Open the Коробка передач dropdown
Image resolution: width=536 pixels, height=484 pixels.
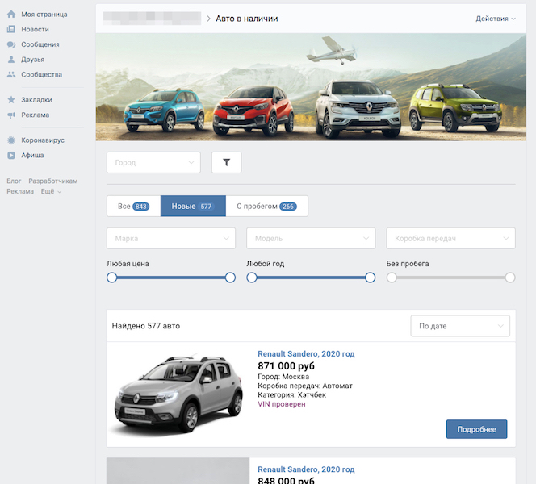pyautogui.click(x=450, y=238)
